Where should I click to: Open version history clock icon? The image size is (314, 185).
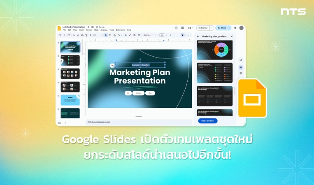(x=176, y=28)
